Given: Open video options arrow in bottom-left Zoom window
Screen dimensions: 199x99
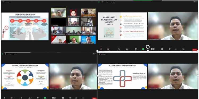Looking at the screenshot, I should click(14, 98).
